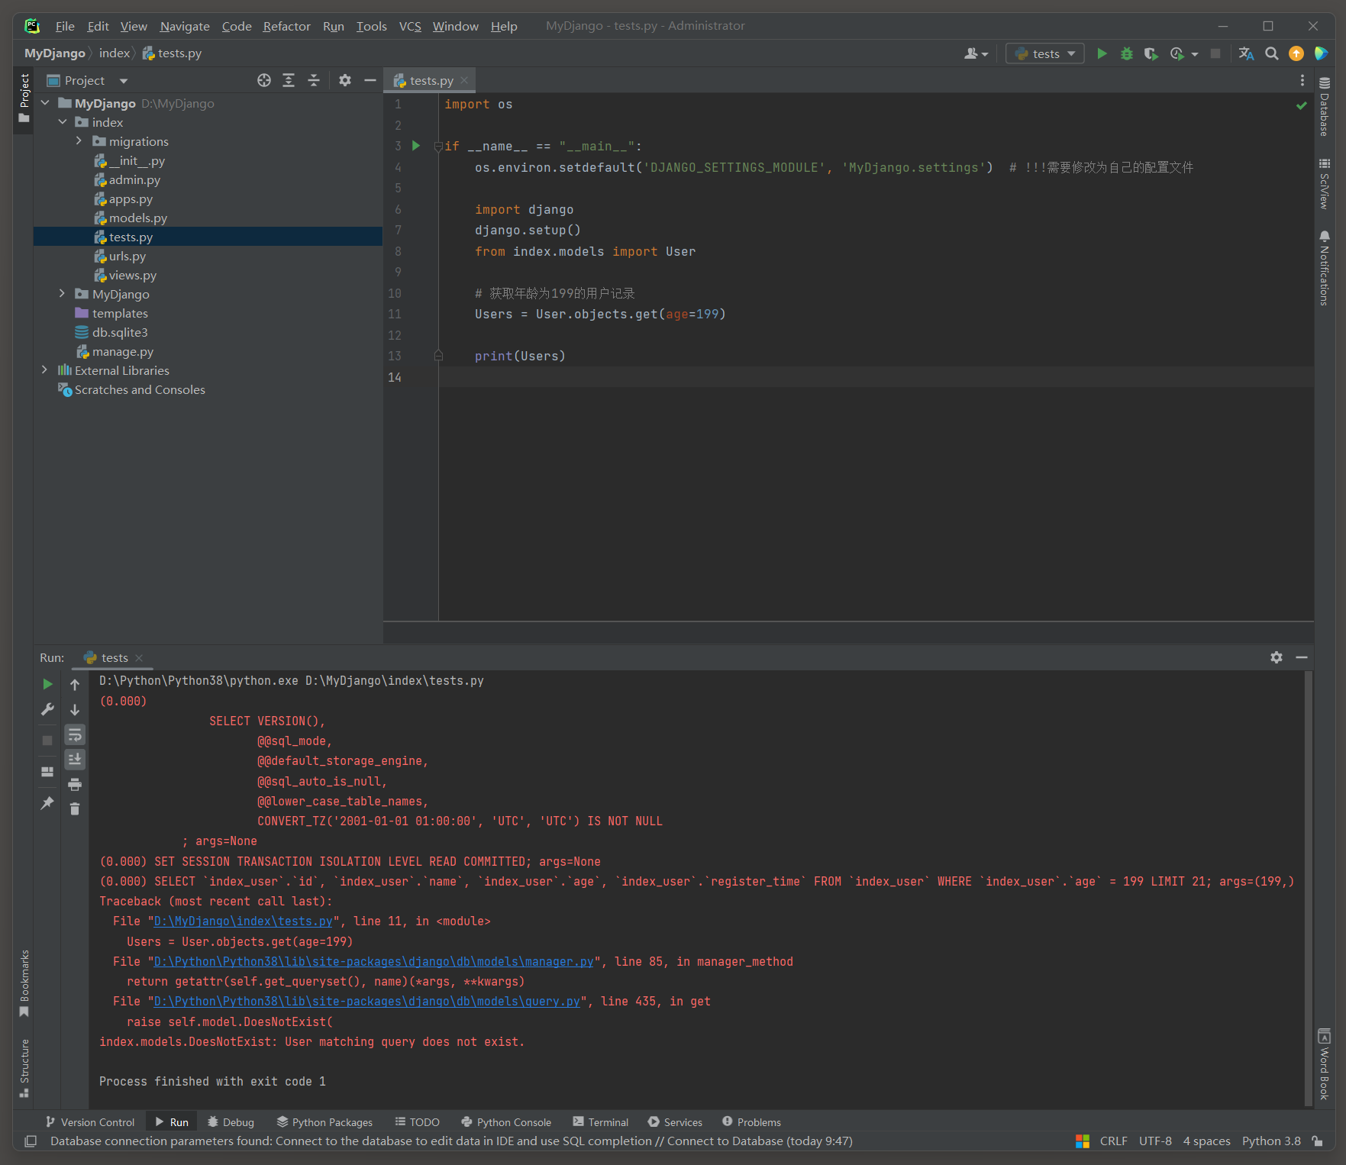1346x1165 pixels.
Task: Click the Print icon in Run panel
Action: coord(75,785)
